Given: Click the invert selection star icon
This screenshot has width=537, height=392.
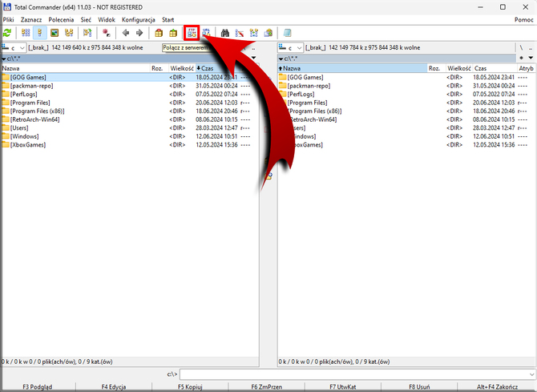Looking at the screenshot, I should point(107,33).
